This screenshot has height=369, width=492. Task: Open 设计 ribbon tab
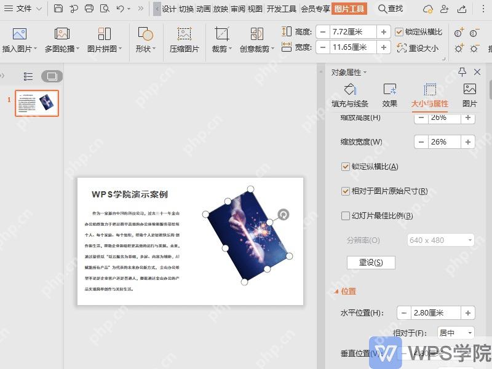[x=169, y=9]
